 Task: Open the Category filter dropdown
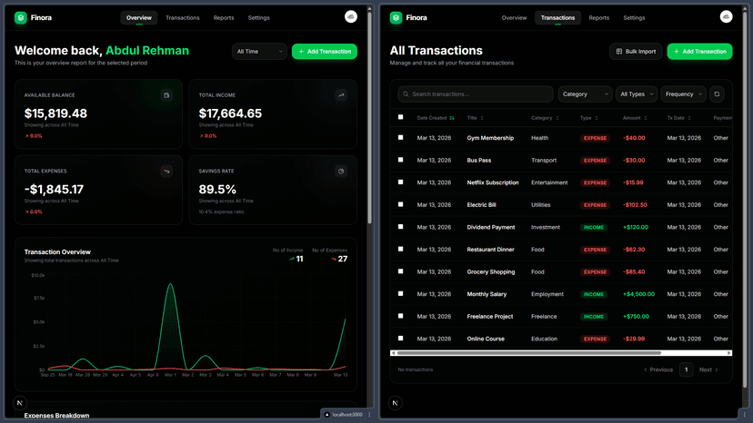point(585,94)
